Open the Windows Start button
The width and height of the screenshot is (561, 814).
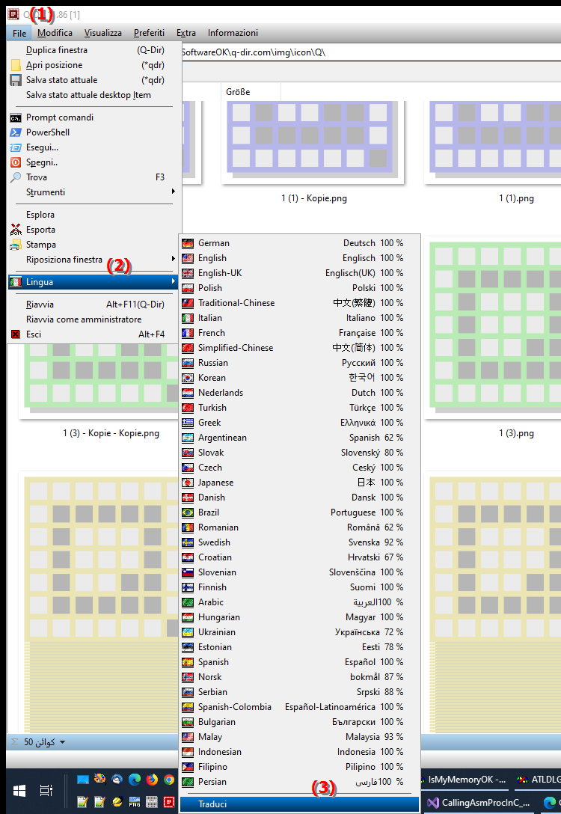(x=19, y=791)
